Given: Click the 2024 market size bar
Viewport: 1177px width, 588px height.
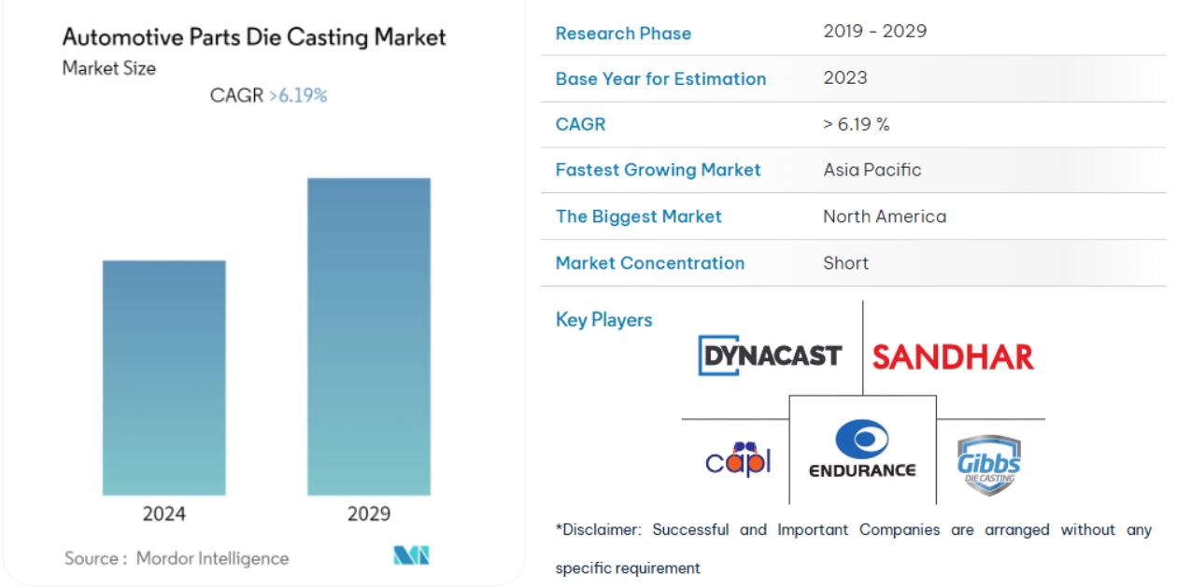Looking at the screenshot, I should tap(164, 377).
